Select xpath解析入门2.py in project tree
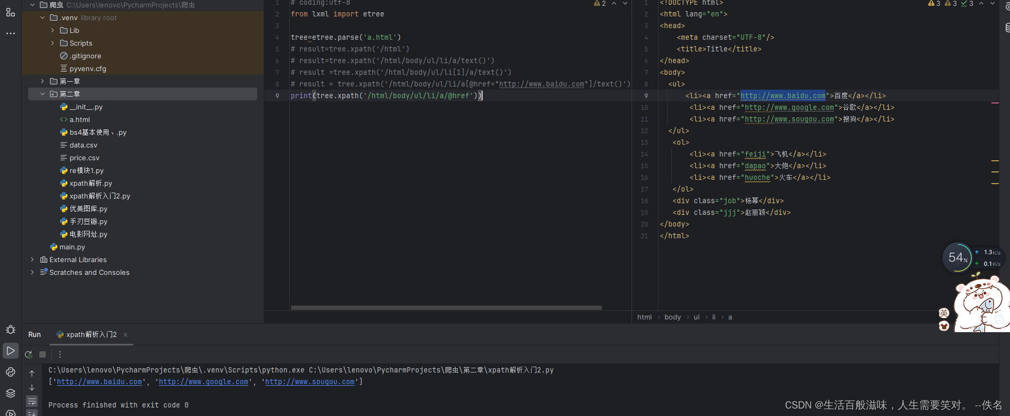Screen dimensions: 1010x416 point(95,196)
